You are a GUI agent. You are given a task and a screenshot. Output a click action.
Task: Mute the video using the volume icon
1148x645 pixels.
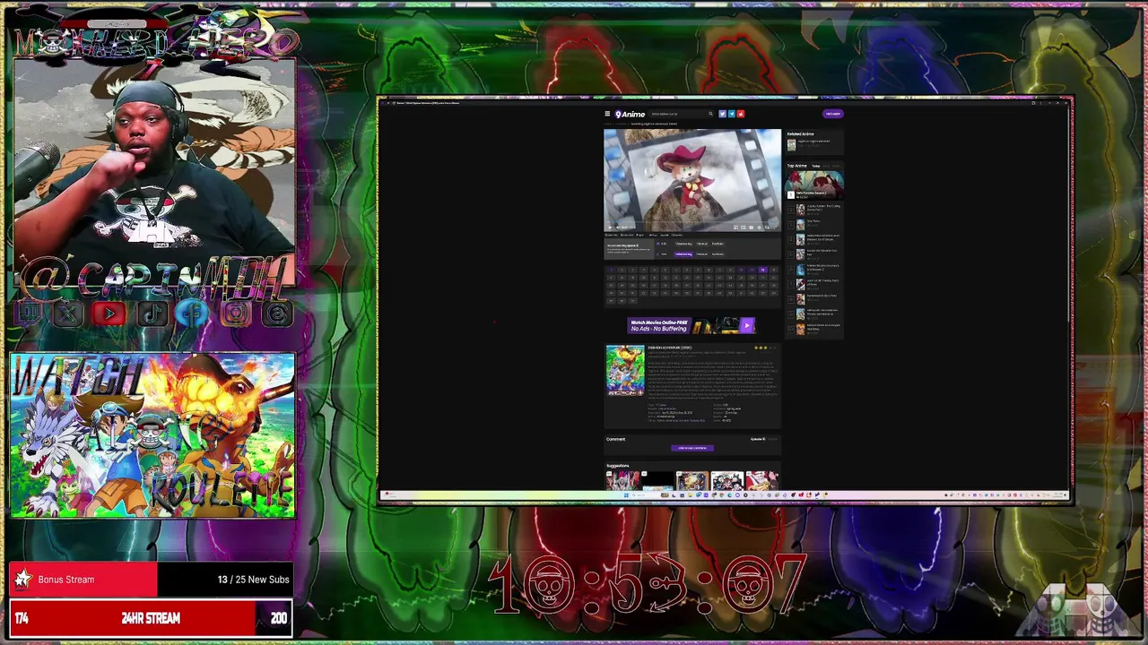click(x=617, y=228)
